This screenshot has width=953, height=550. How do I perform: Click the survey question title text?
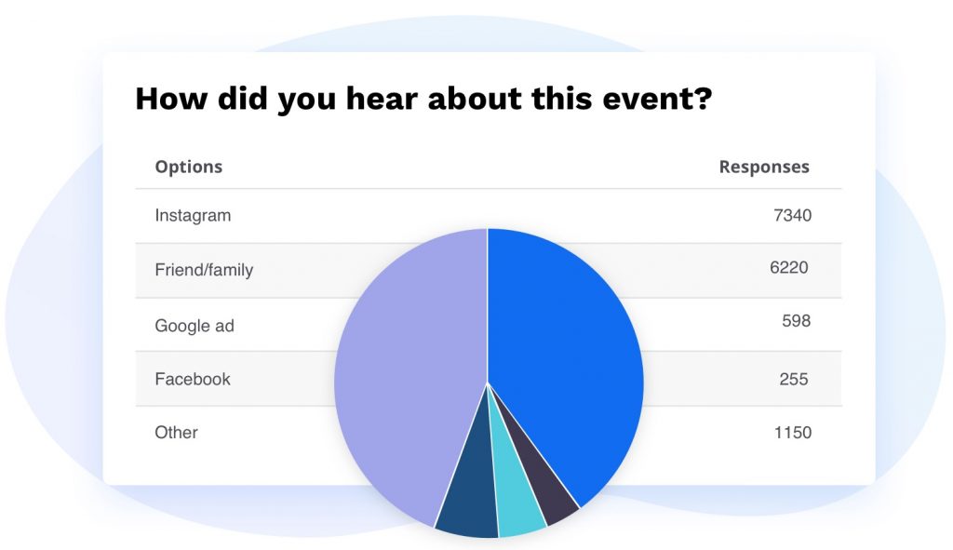(423, 99)
